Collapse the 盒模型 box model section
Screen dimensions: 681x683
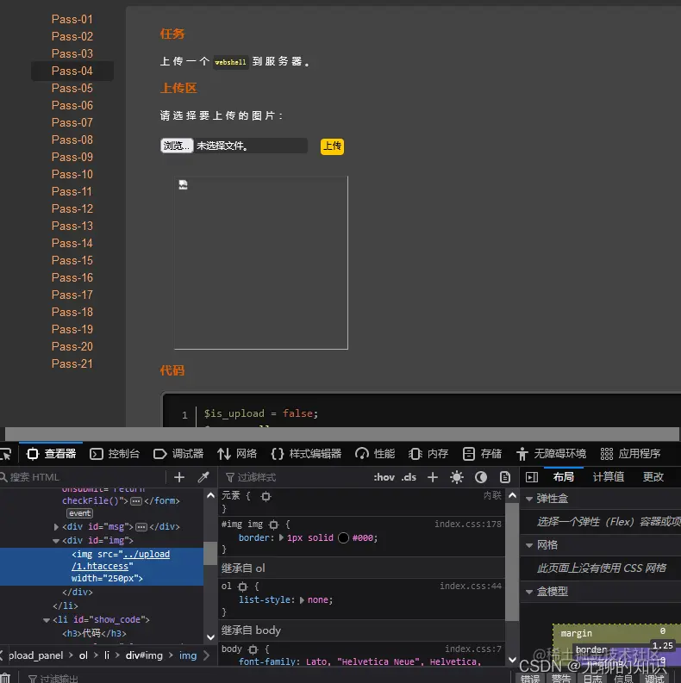click(x=529, y=592)
